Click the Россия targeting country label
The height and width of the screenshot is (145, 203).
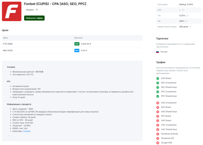point(164,52)
